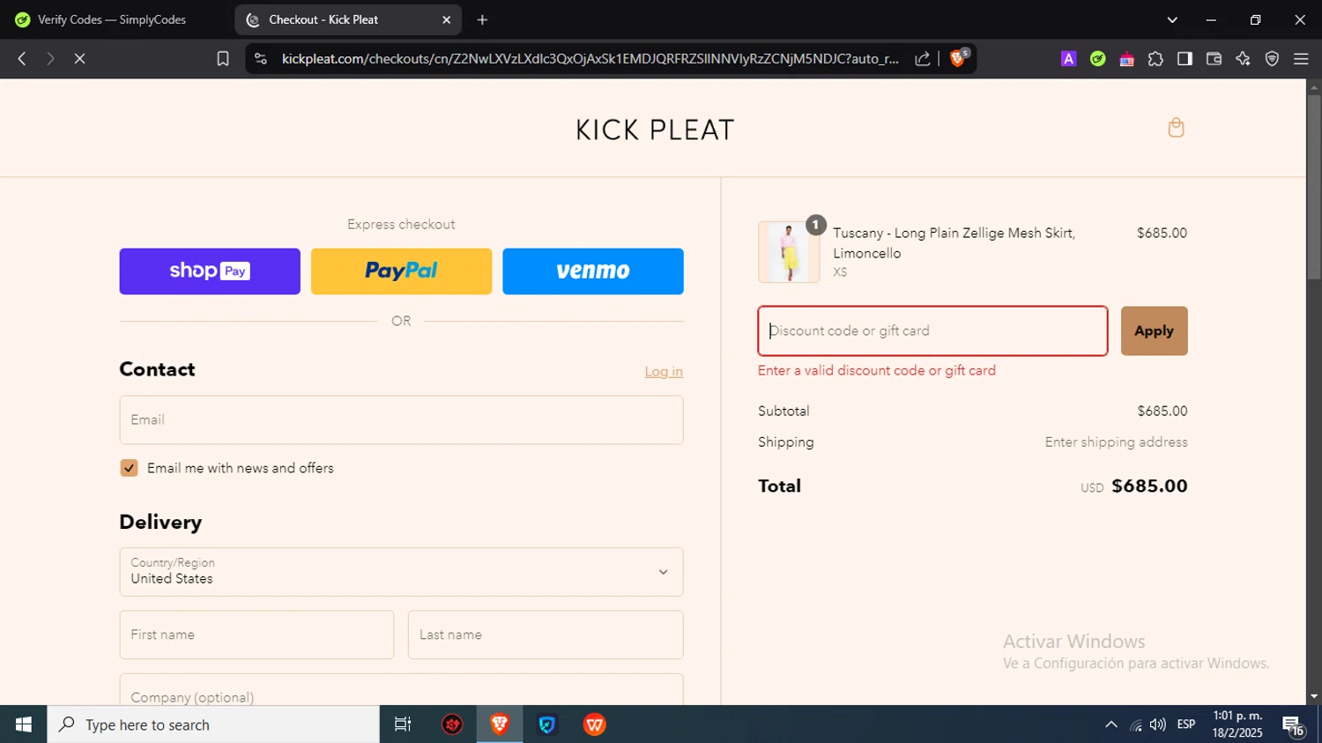The height and width of the screenshot is (743, 1322).
Task: Open Brave Leo AI sparkle icon
Action: 1243,59
